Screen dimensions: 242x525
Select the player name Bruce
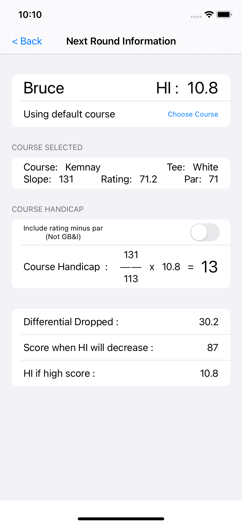point(44,88)
